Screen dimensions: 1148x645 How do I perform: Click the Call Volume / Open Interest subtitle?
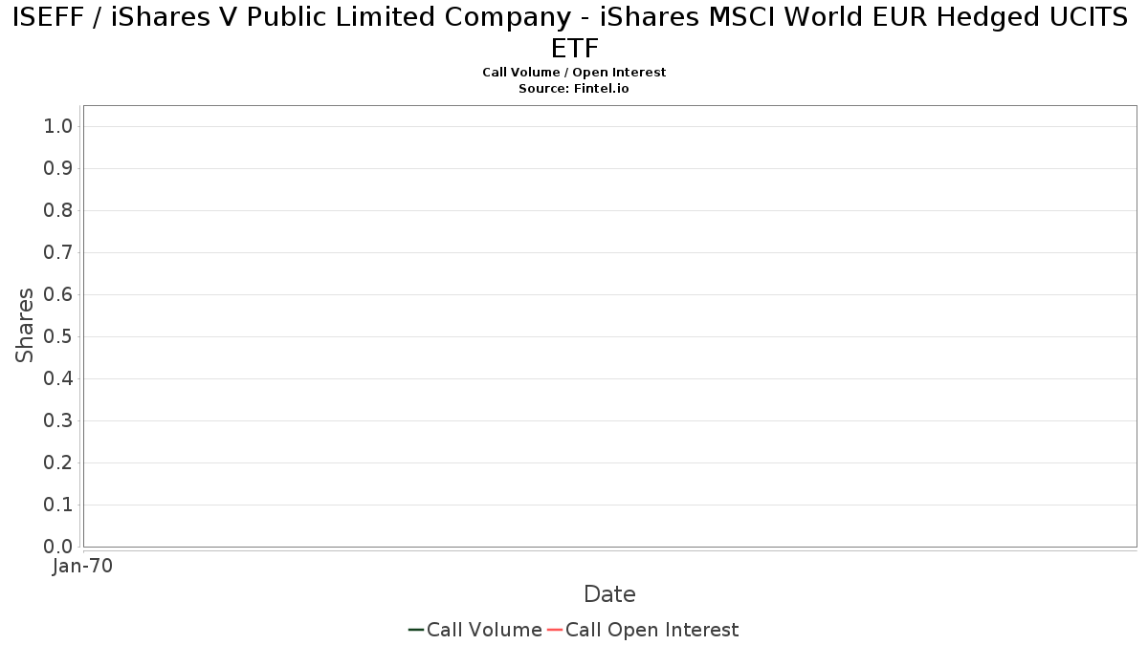point(574,73)
